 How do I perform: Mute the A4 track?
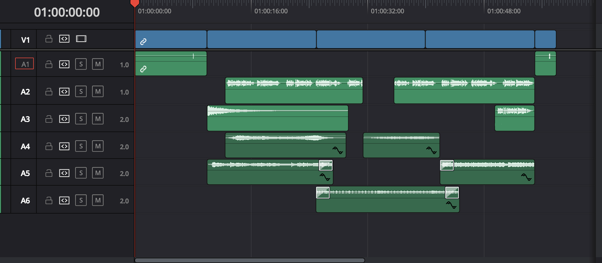98,146
